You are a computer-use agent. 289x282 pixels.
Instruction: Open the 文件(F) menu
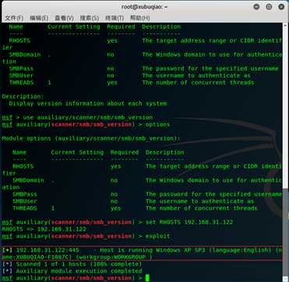14,18
